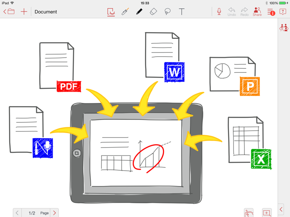Toggle the hand gesture mode icon
This screenshot has width=290, height=217.
(249, 213)
